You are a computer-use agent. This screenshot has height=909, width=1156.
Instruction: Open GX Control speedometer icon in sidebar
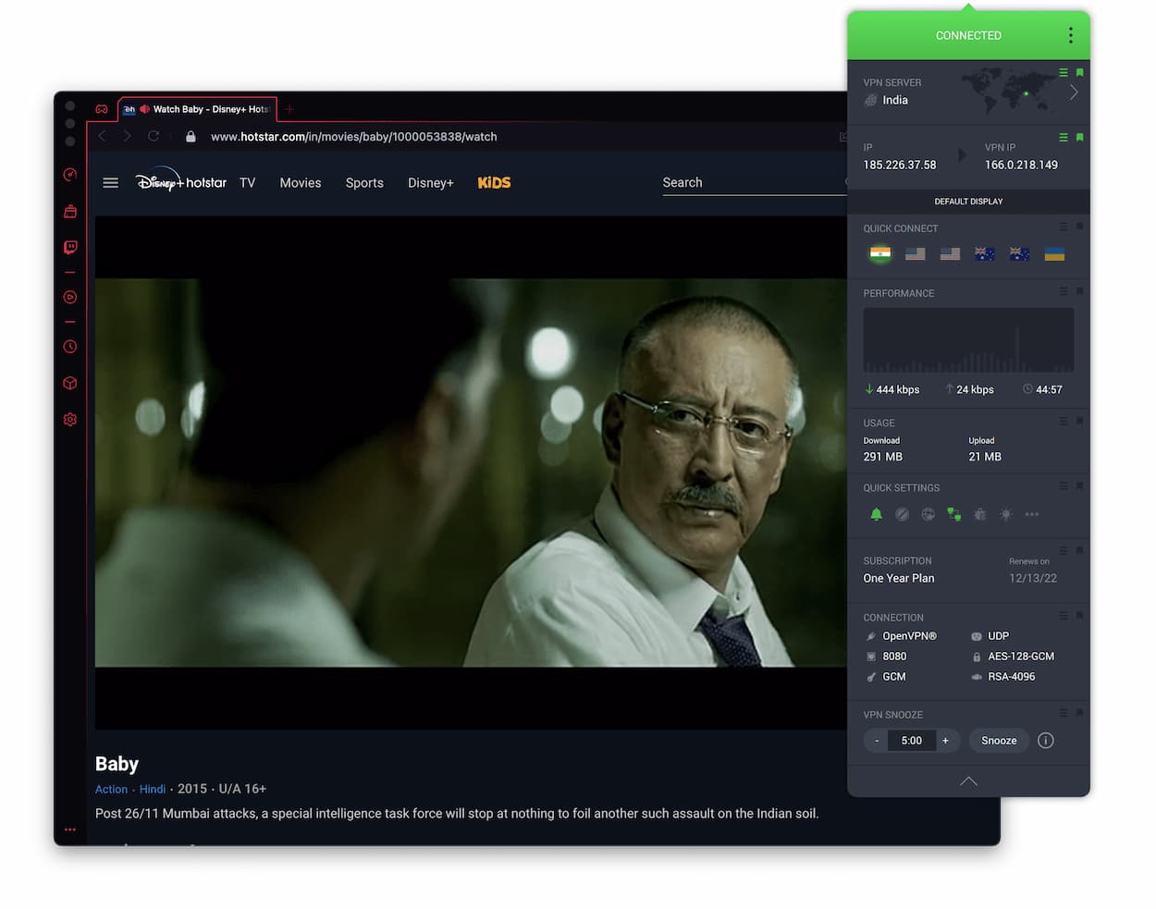pyautogui.click(x=70, y=175)
